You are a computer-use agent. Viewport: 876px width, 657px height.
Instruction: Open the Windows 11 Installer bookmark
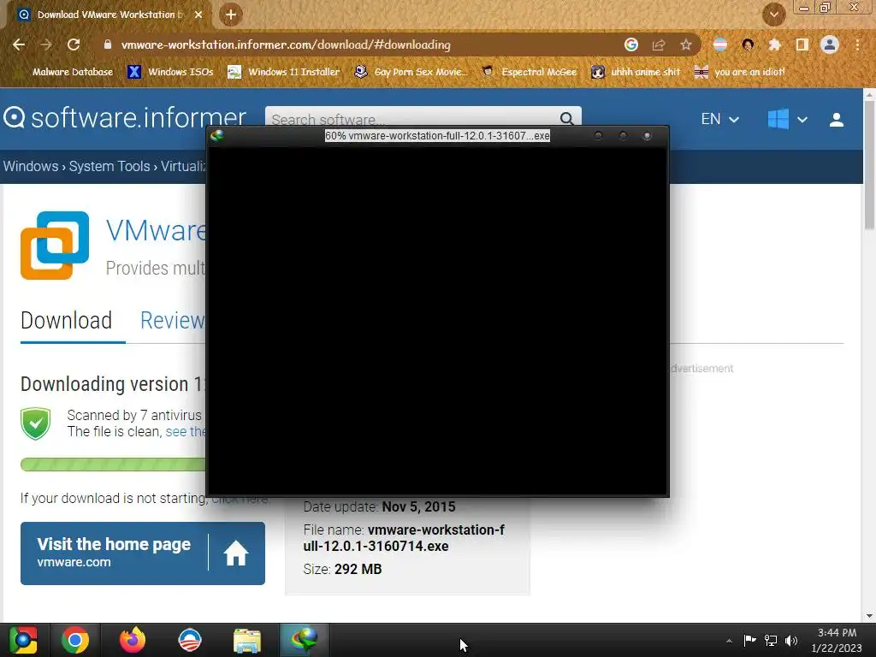[284, 72]
